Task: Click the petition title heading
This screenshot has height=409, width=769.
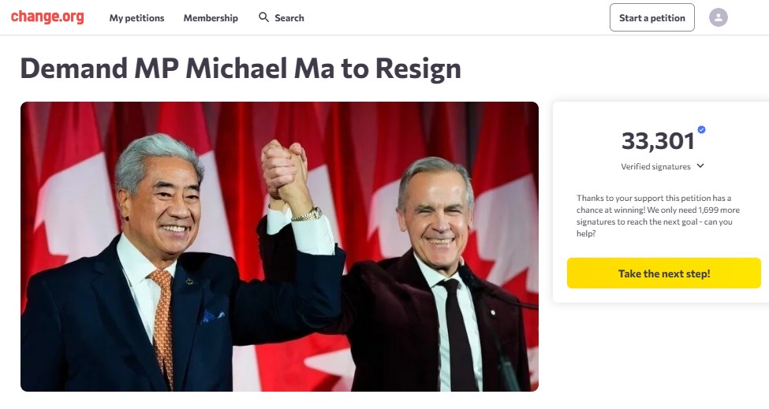Action: (241, 69)
